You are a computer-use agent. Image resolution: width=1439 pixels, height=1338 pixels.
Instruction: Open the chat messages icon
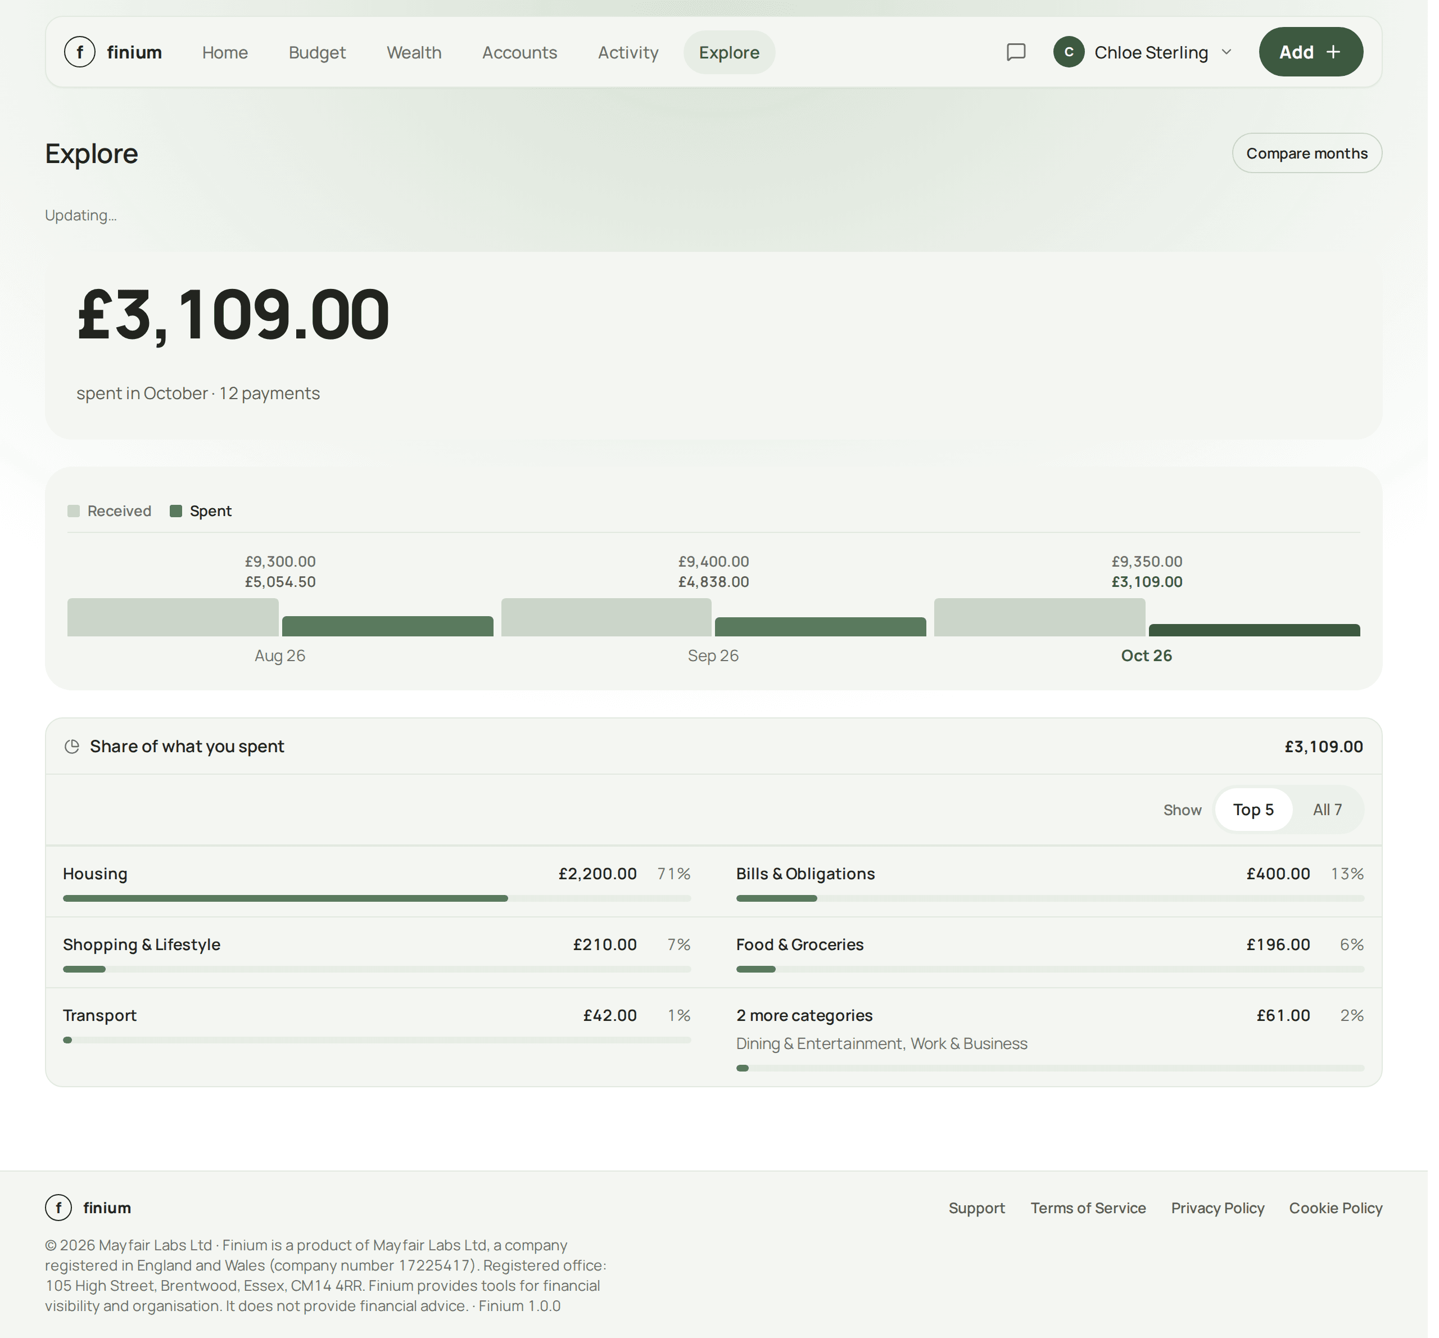pyautogui.click(x=1016, y=52)
